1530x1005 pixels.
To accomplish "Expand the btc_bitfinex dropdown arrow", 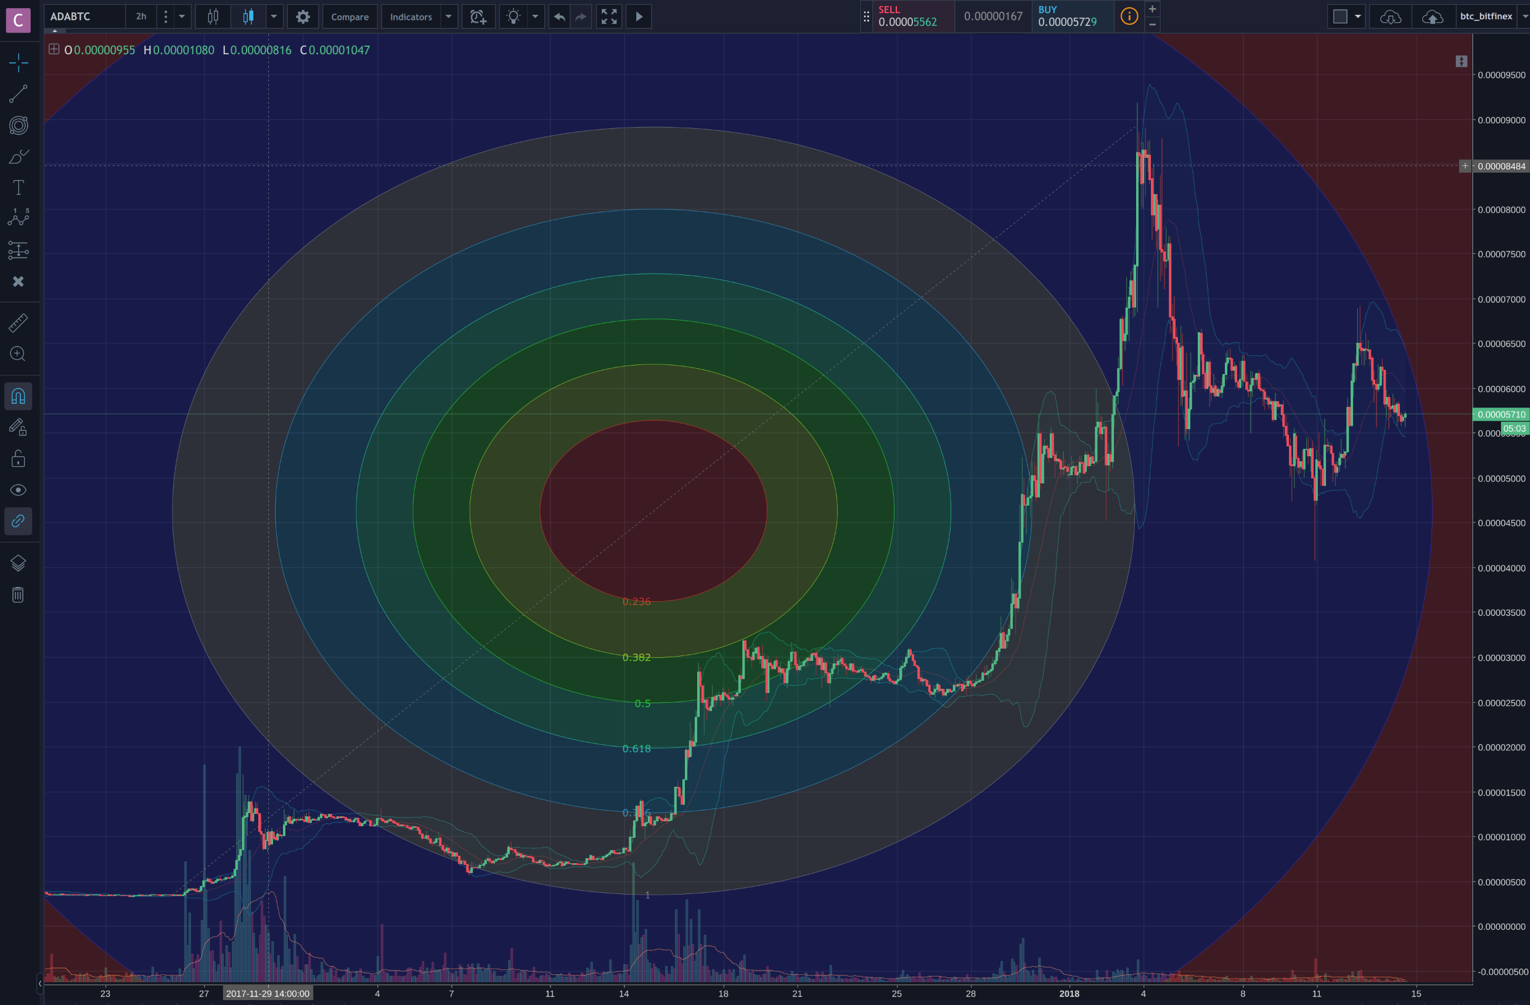I will click(x=1524, y=16).
